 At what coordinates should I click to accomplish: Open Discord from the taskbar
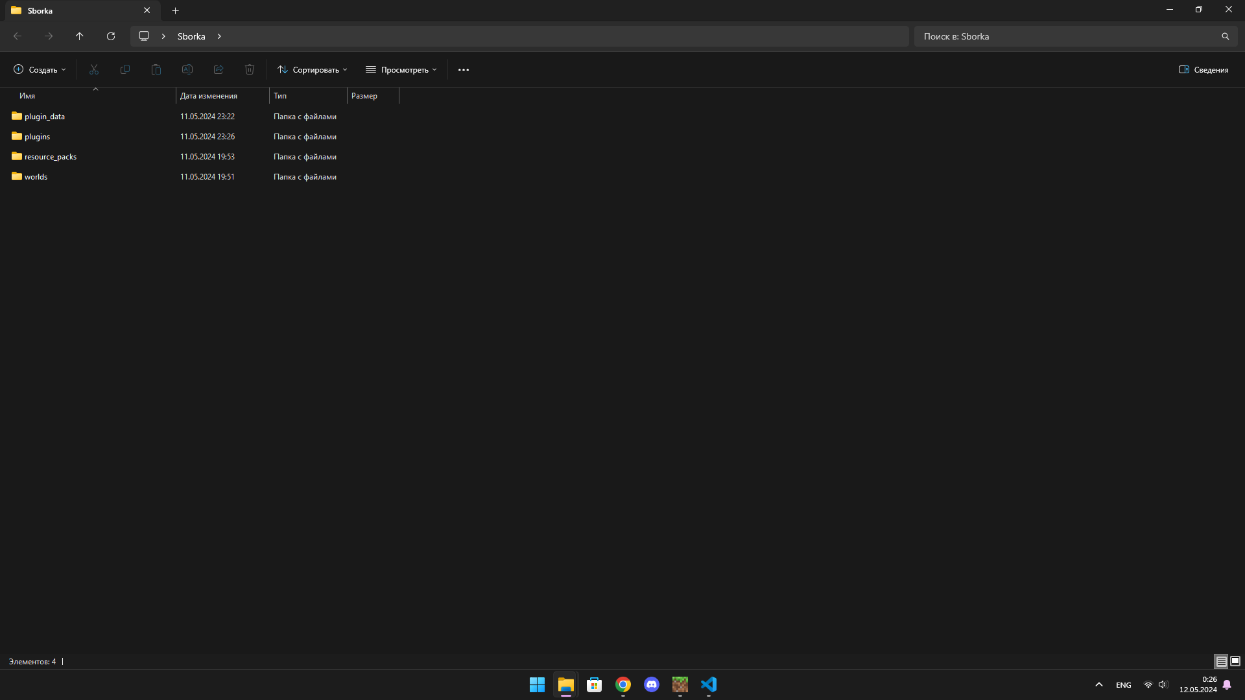[652, 684]
